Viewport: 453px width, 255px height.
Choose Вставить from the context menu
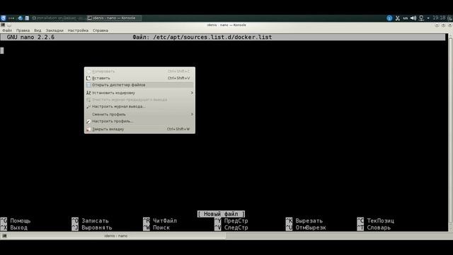[x=139, y=78]
